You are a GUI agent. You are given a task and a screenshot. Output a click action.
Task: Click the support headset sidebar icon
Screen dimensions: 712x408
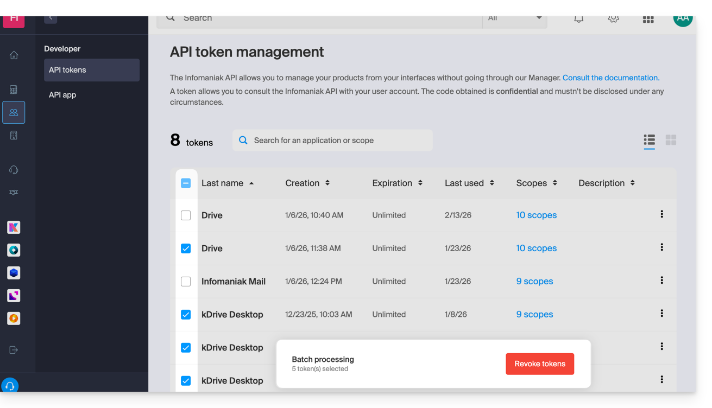(x=14, y=170)
